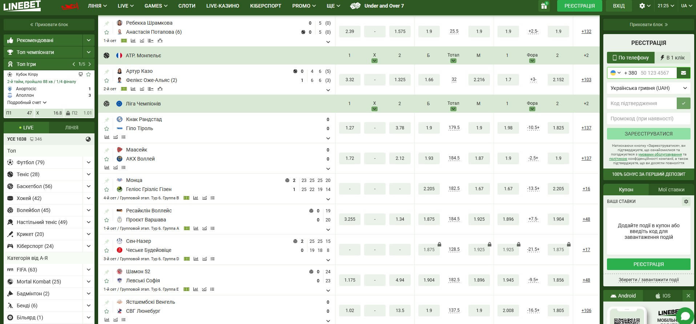The image size is (696, 324).
Task: Click the globe icon next to УСЕ 1038
Action: tap(88, 139)
